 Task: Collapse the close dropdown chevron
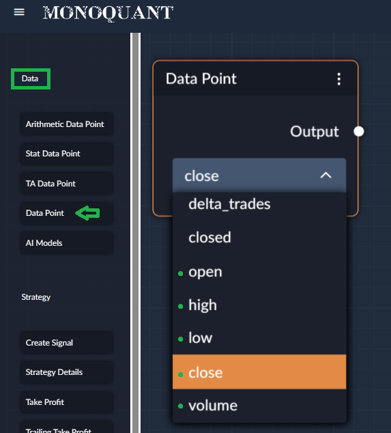pyautogui.click(x=326, y=176)
